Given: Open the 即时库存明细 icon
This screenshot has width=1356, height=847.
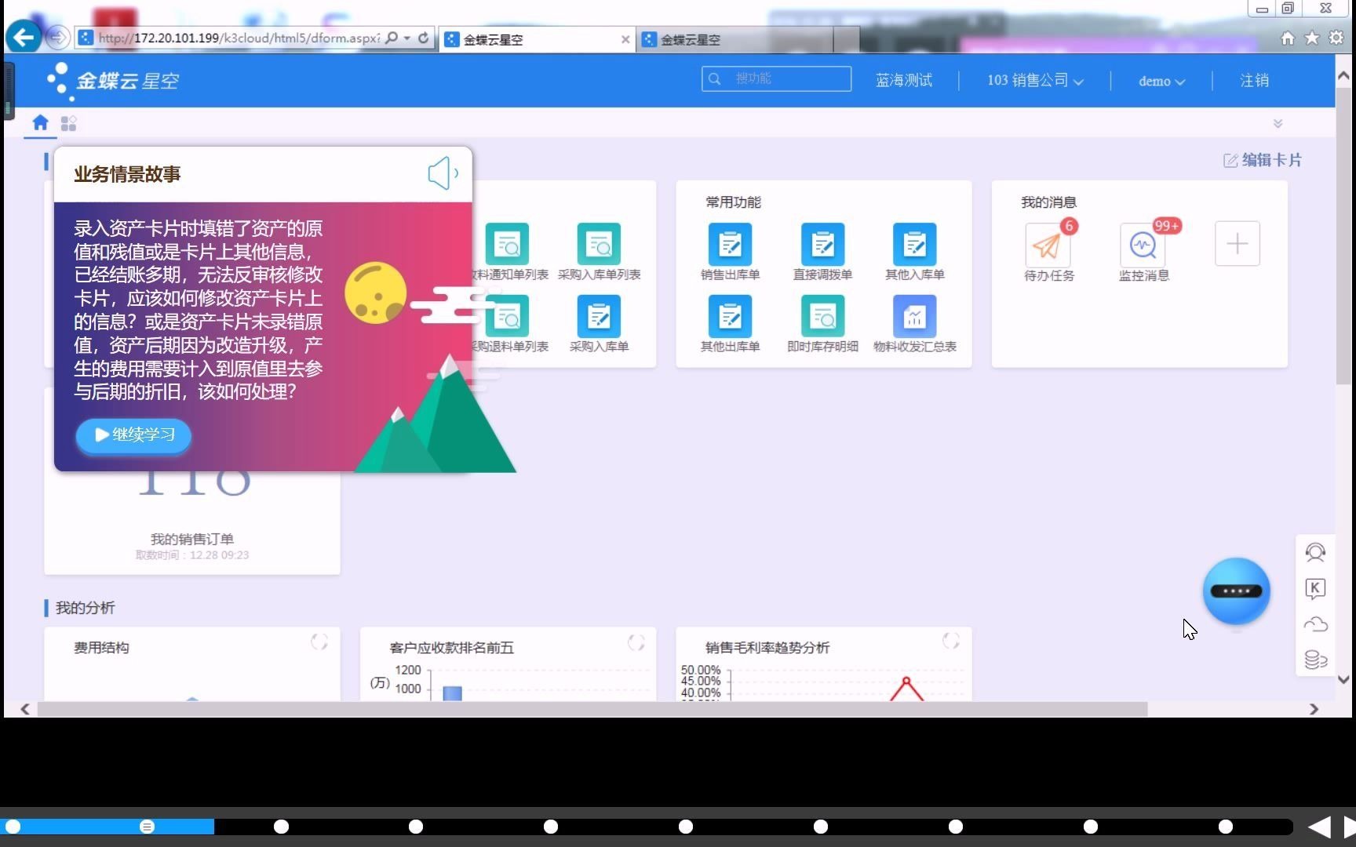Looking at the screenshot, I should [822, 316].
